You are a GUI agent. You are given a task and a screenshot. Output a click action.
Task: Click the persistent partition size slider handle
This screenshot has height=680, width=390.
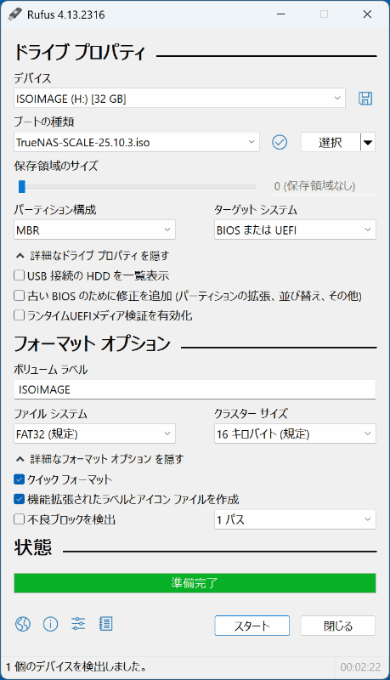coord(22,186)
